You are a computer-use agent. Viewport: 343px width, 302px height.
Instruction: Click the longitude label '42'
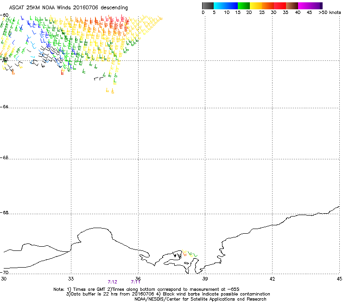[x=272, y=279]
